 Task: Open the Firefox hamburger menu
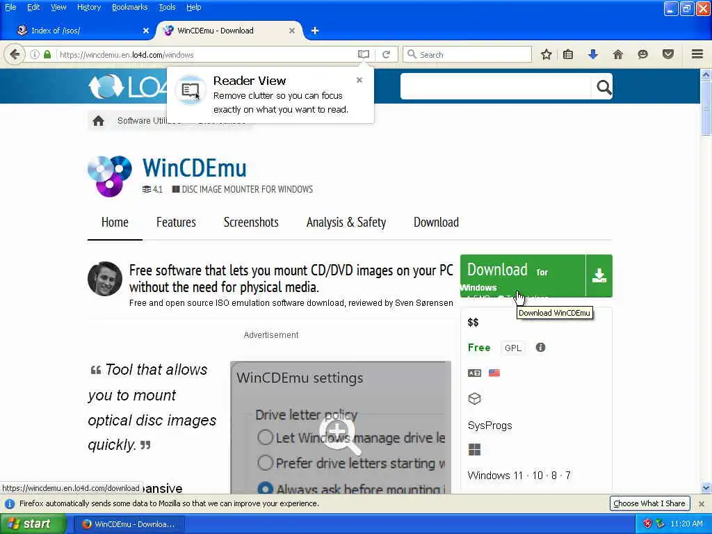pyautogui.click(x=697, y=54)
